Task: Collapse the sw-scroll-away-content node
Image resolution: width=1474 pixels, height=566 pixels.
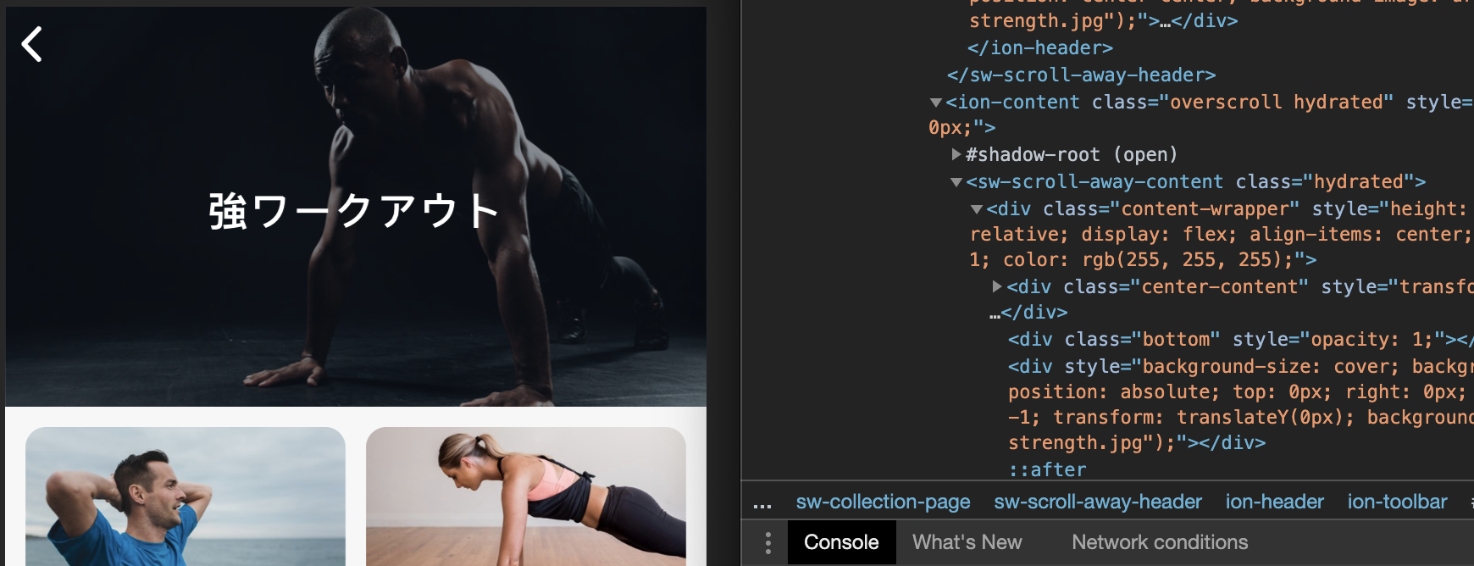Action: coord(956,182)
